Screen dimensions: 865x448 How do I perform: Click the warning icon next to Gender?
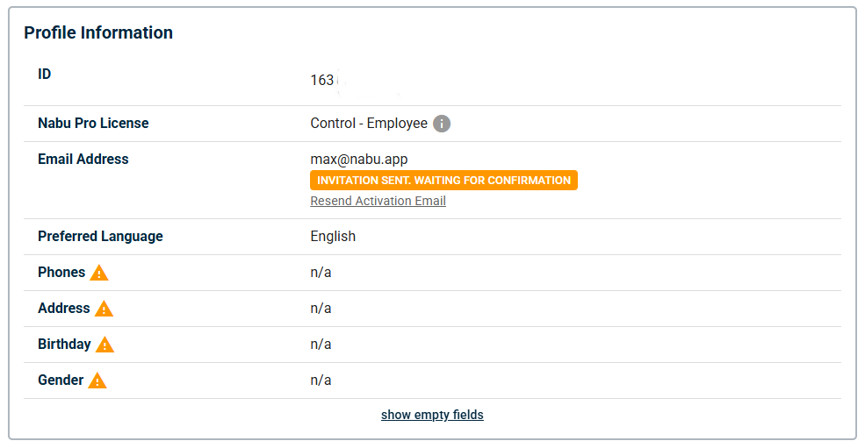(x=97, y=380)
